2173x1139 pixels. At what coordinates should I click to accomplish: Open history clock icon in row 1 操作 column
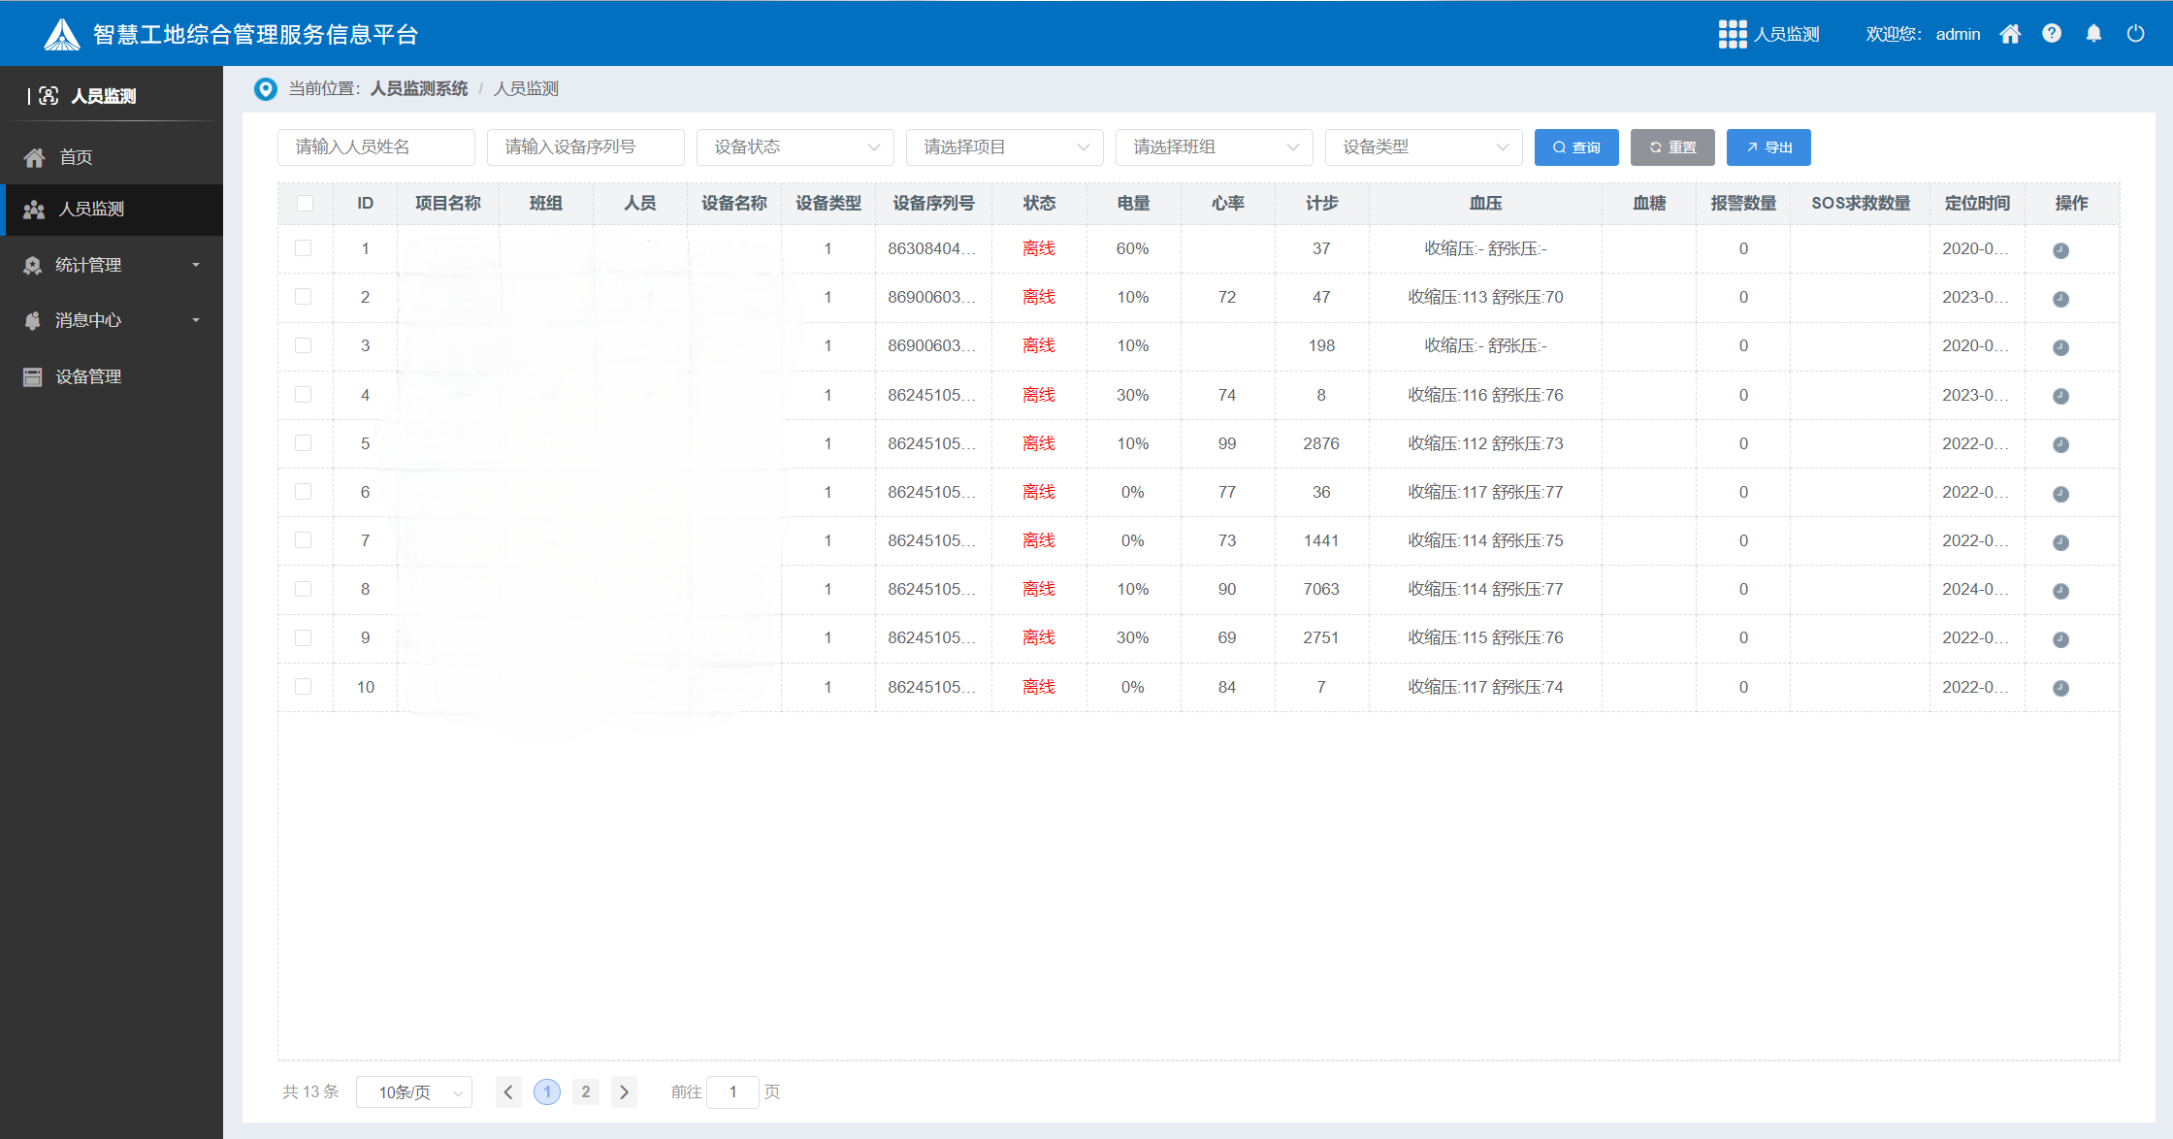point(2060,249)
